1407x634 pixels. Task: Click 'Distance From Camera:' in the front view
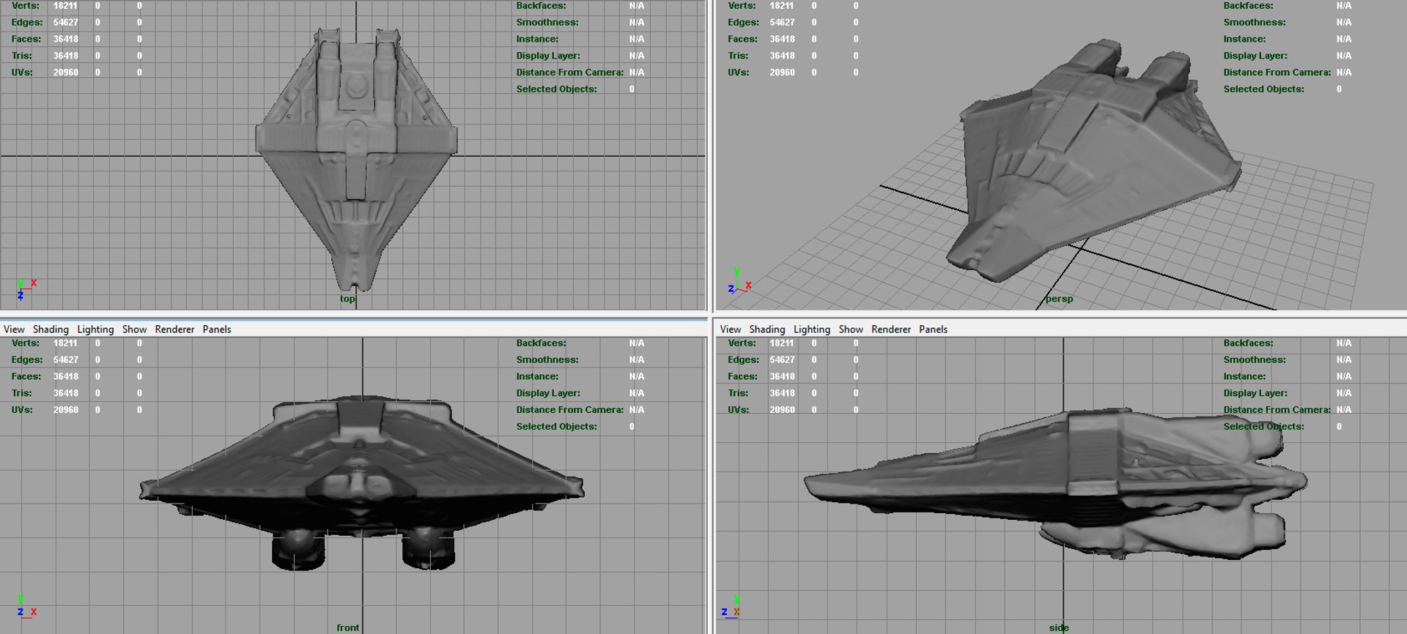tap(569, 410)
